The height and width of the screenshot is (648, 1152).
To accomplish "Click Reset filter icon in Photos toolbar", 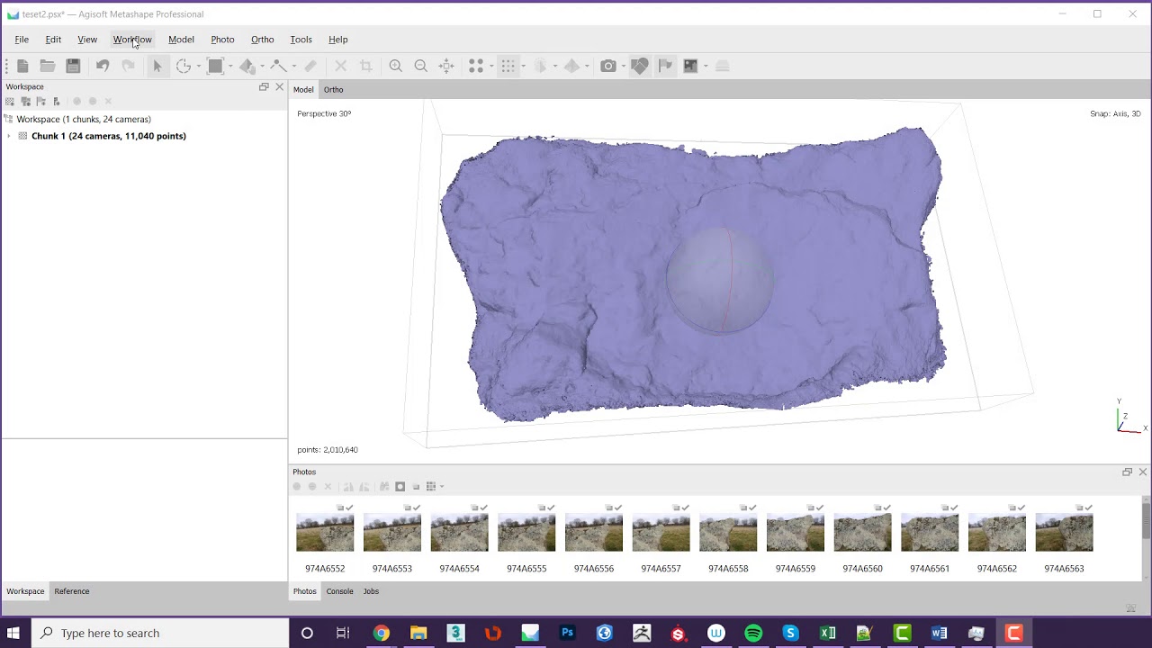I will coord(384,487).
